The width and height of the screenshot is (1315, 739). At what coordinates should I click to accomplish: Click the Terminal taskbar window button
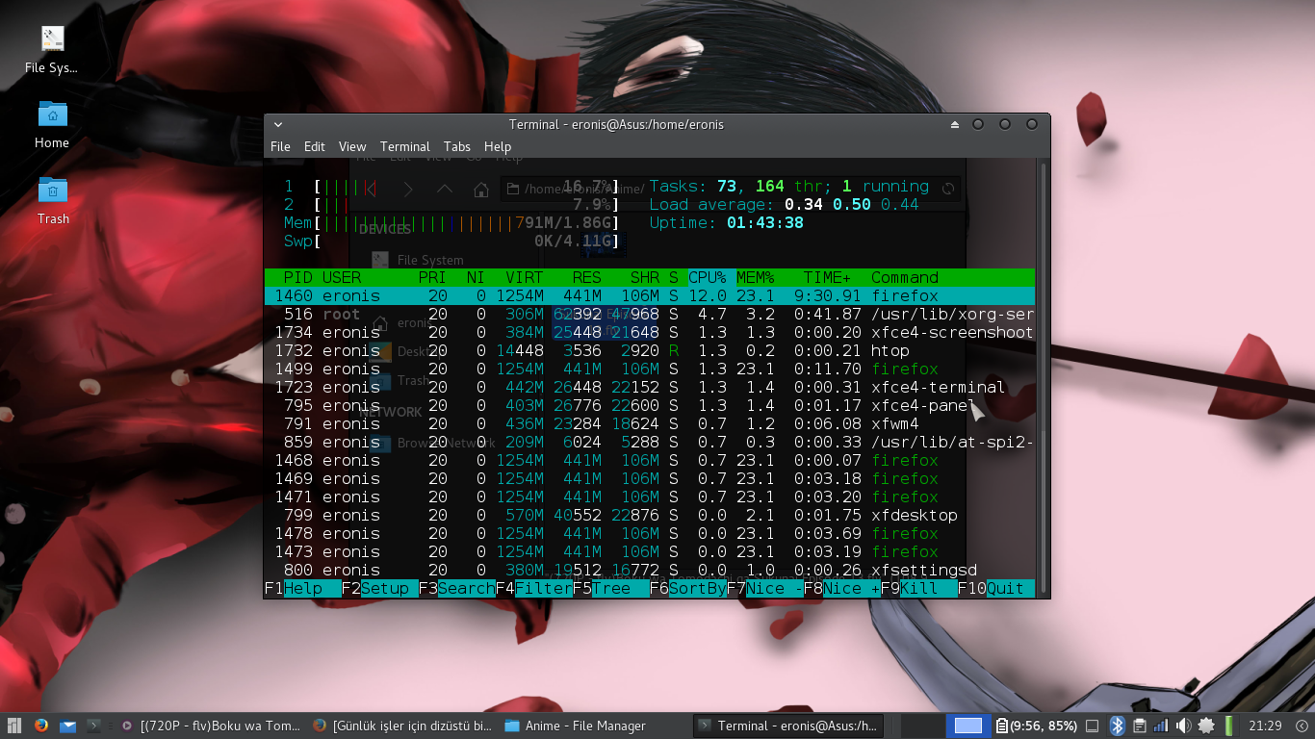(x=787, y=726)
